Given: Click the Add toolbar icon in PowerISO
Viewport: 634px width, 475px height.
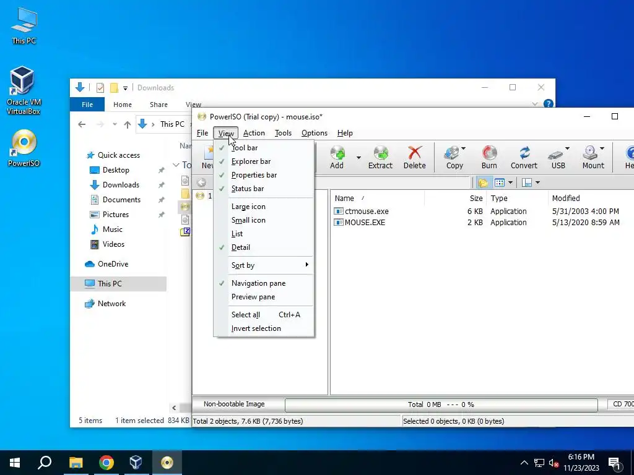Looking at the screenshot, I should pyautogui.click(x=337, y=158).
